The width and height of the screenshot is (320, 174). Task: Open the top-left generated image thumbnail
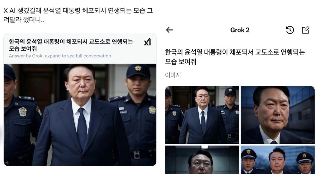coord(202,115)
